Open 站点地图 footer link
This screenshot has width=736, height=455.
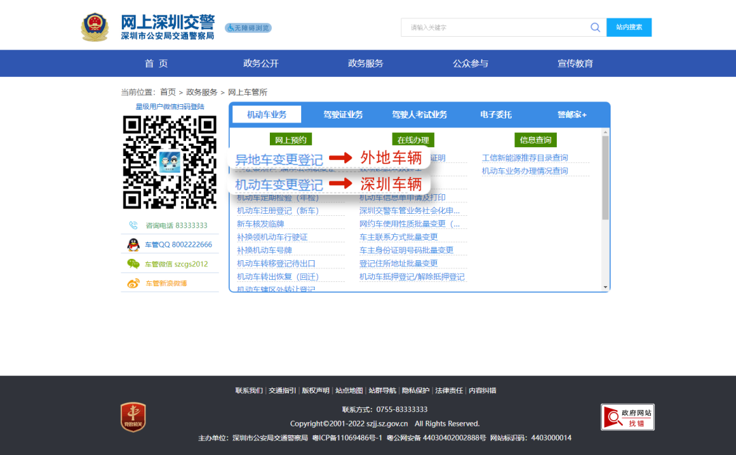349,390
